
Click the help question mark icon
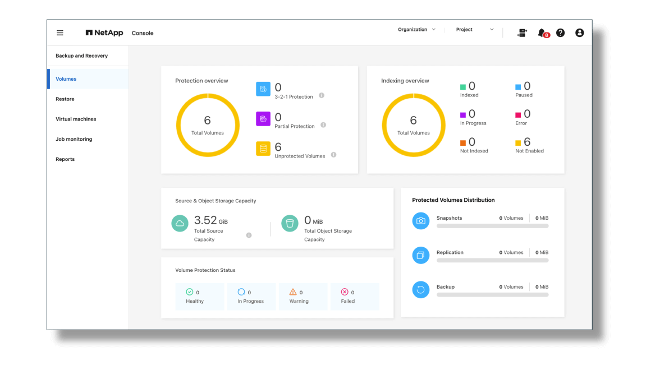pyautogui.click(x=560, y=33)
